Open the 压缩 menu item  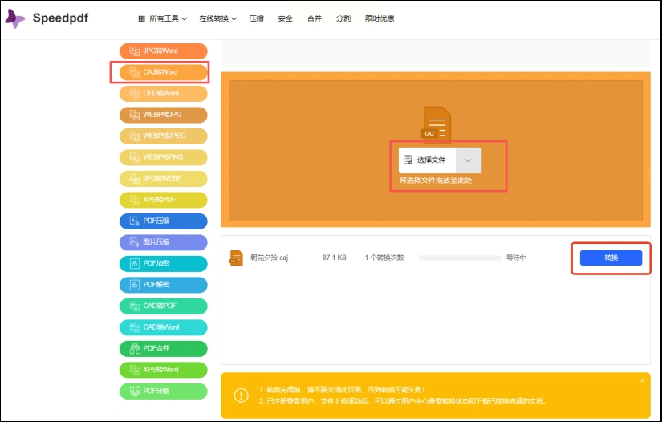click(256, 18)
